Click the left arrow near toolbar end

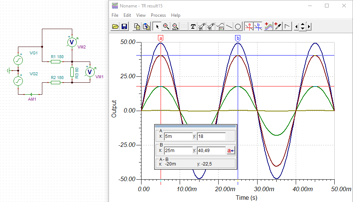point(297,26)
